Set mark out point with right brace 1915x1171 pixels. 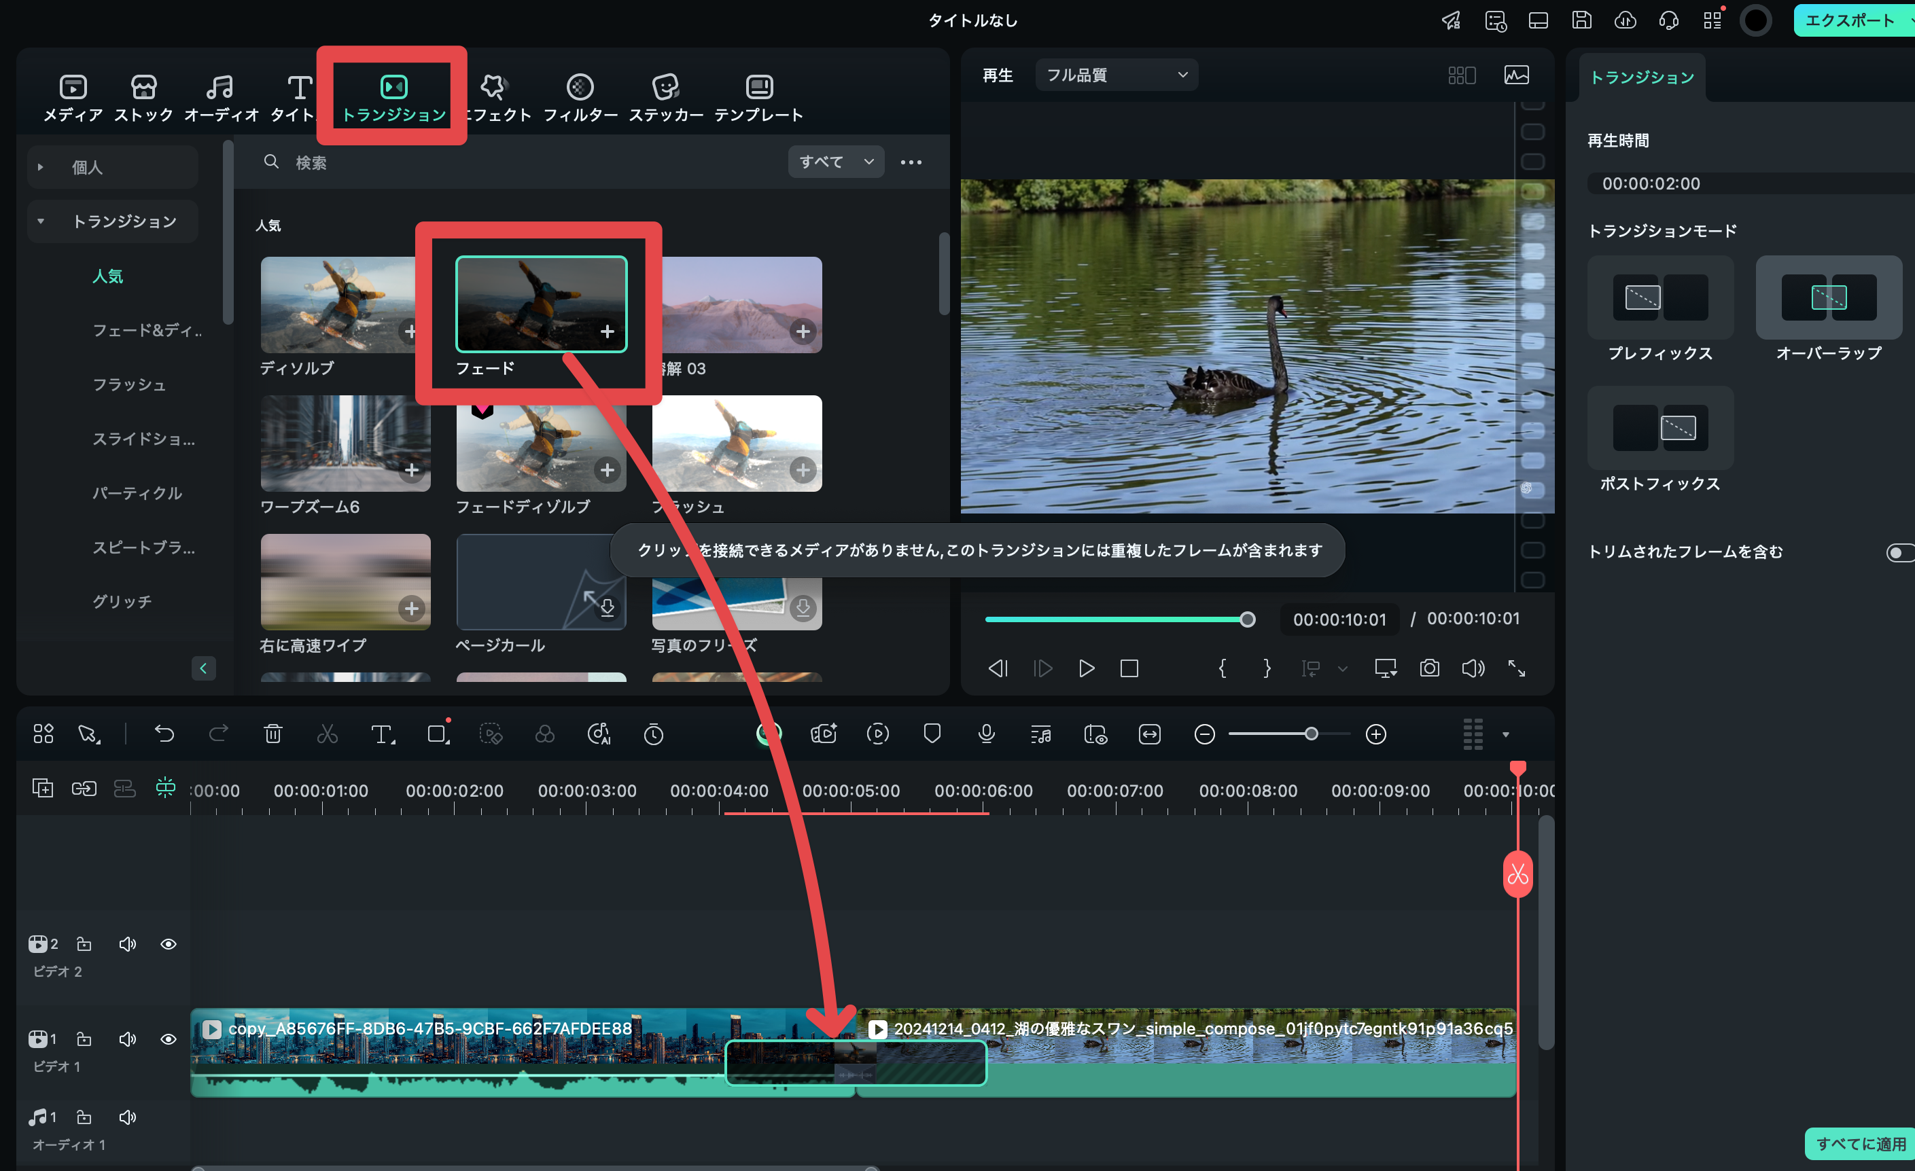tap(1267, 668)
